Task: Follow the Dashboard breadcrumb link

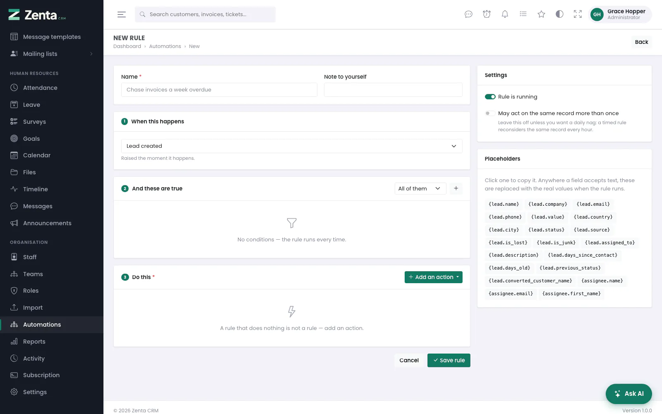Action: (x=127, y=46)
